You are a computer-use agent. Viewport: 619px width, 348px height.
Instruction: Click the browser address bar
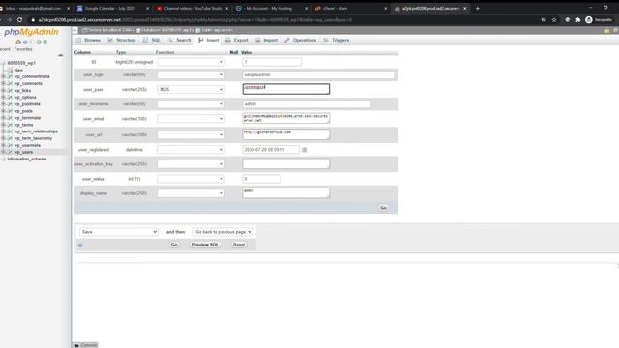[x=288, y=19]
